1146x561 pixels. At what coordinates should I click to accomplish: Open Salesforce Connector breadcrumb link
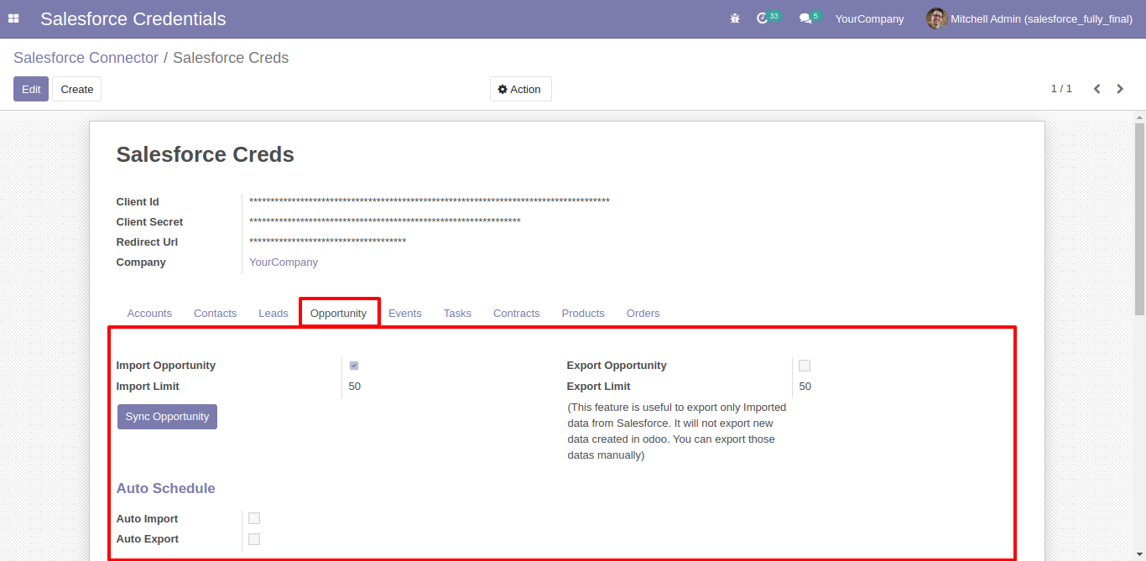[86, 58]
